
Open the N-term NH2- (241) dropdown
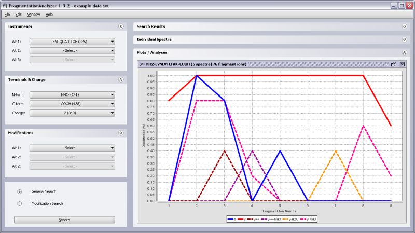point(72,95)
